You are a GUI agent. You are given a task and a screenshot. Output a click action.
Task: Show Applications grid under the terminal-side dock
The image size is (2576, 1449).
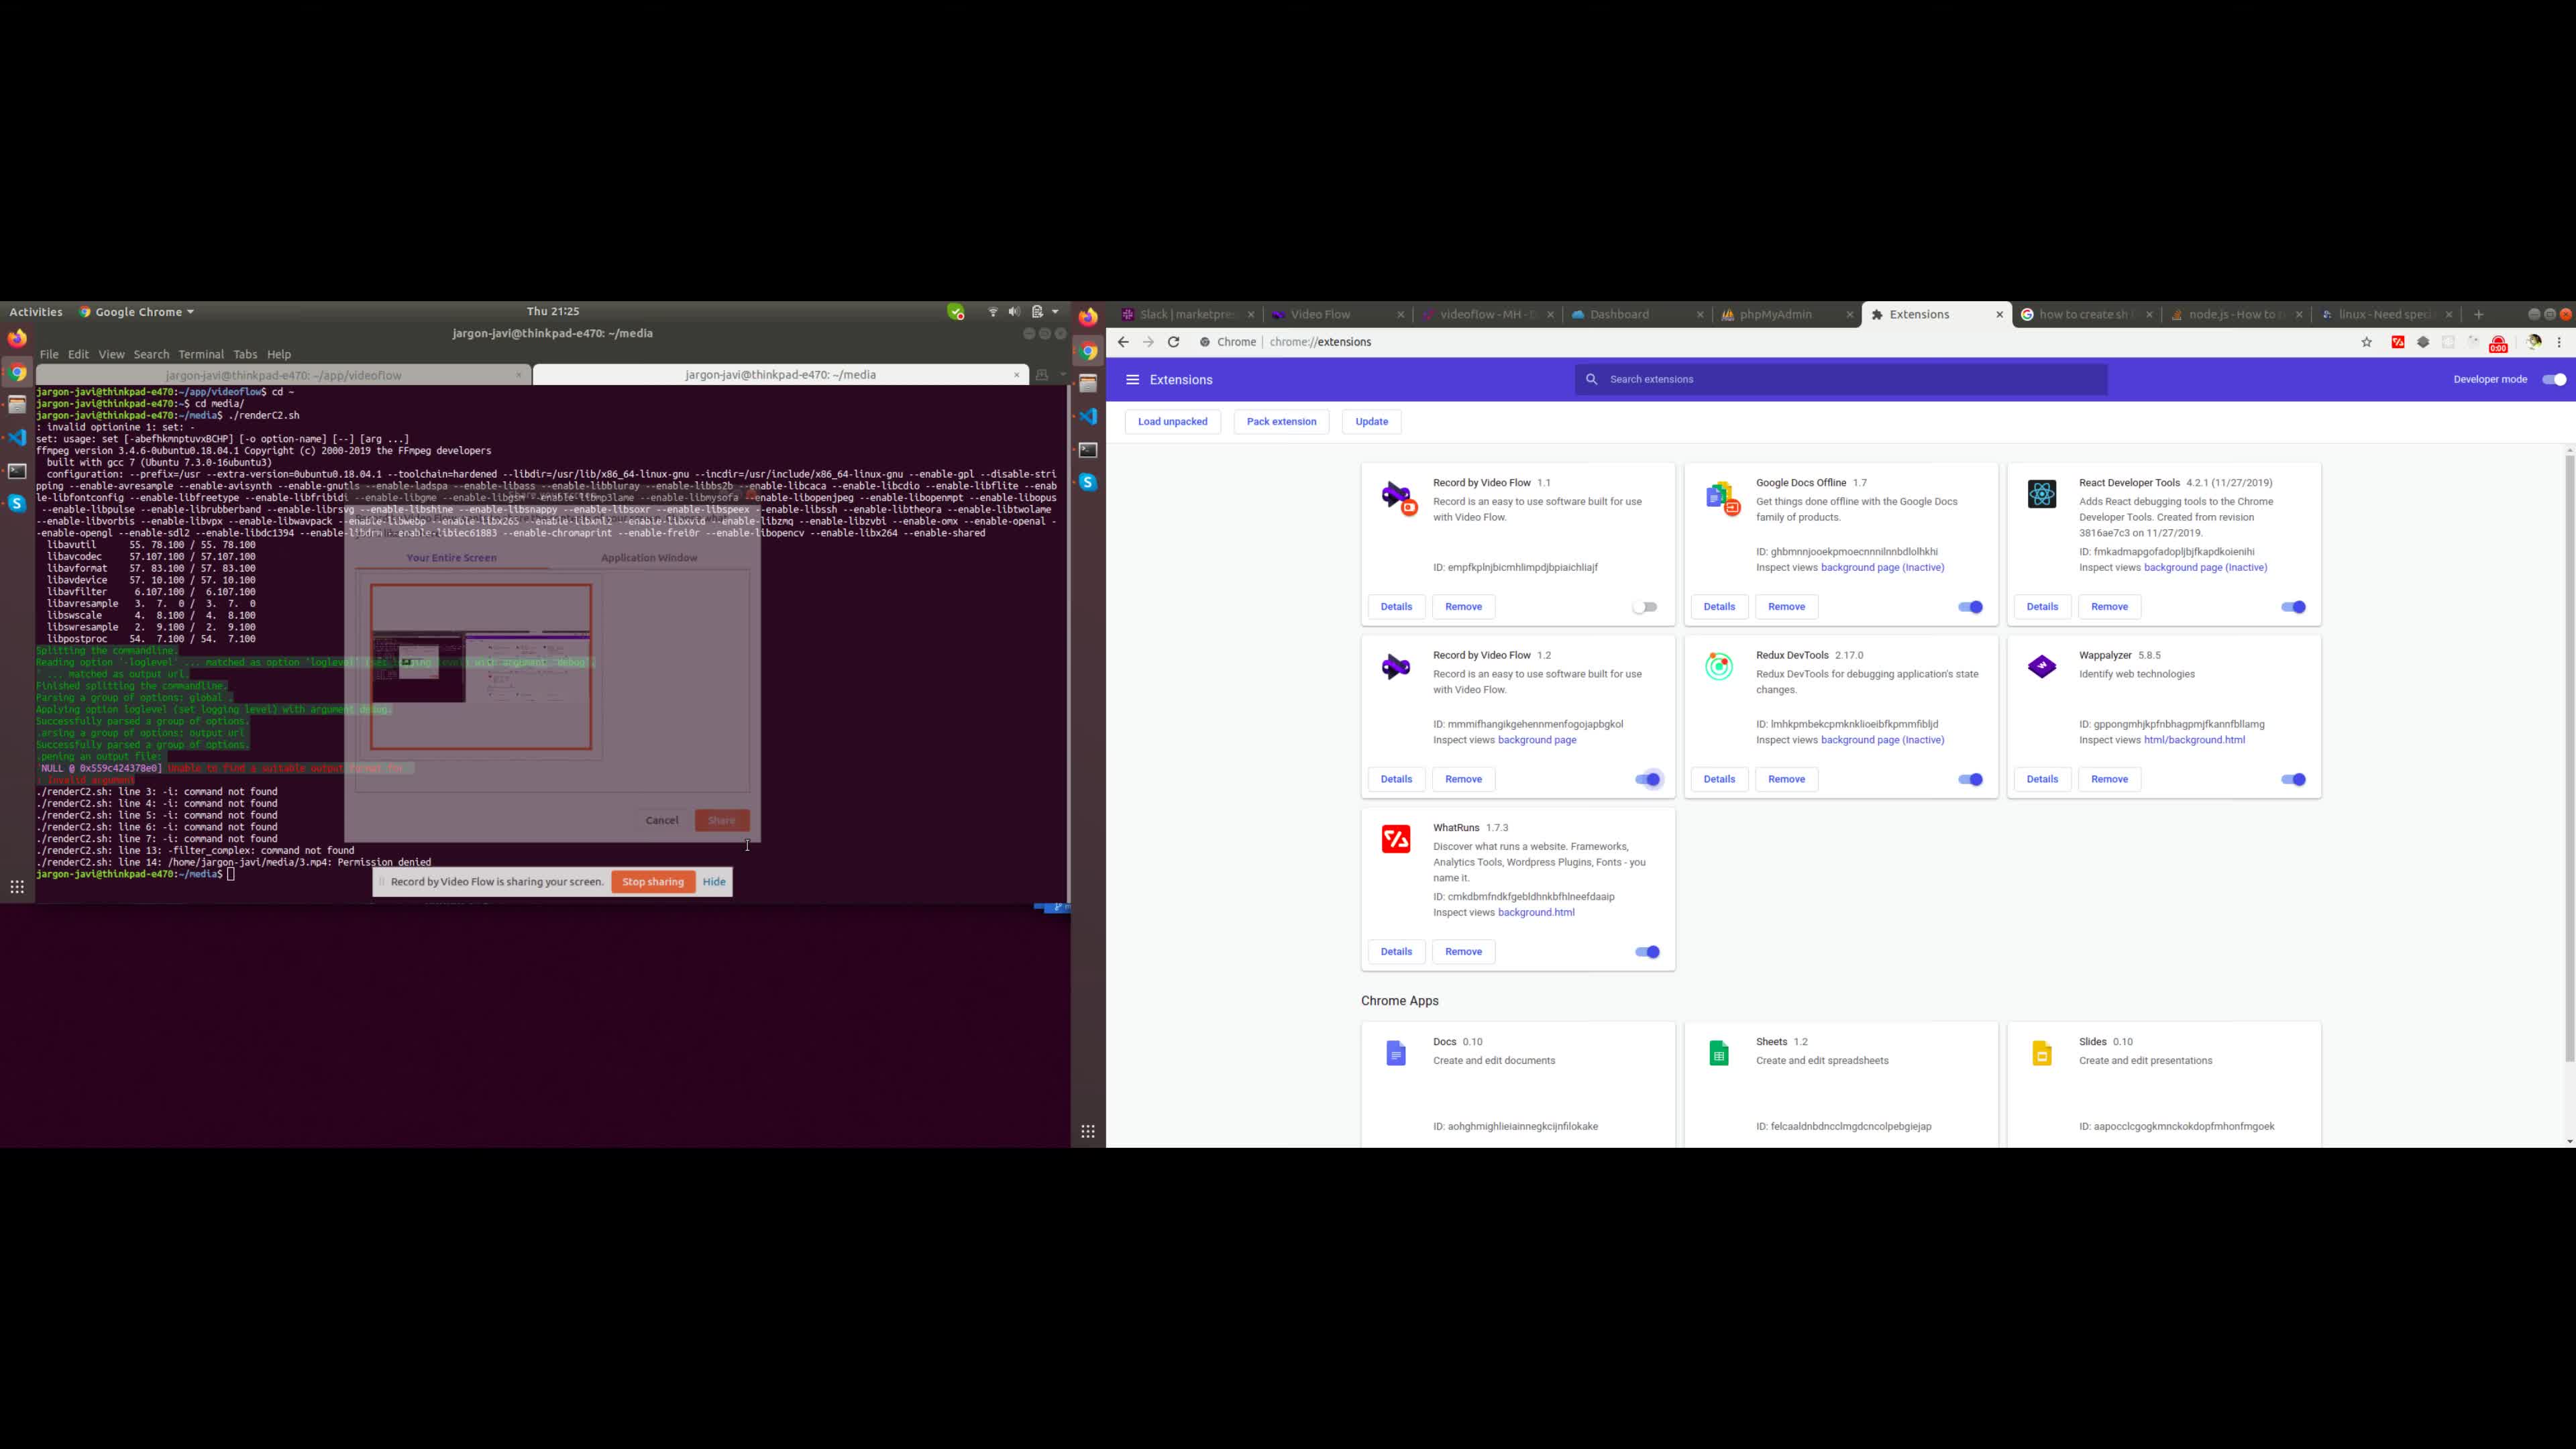click(17, 887)
